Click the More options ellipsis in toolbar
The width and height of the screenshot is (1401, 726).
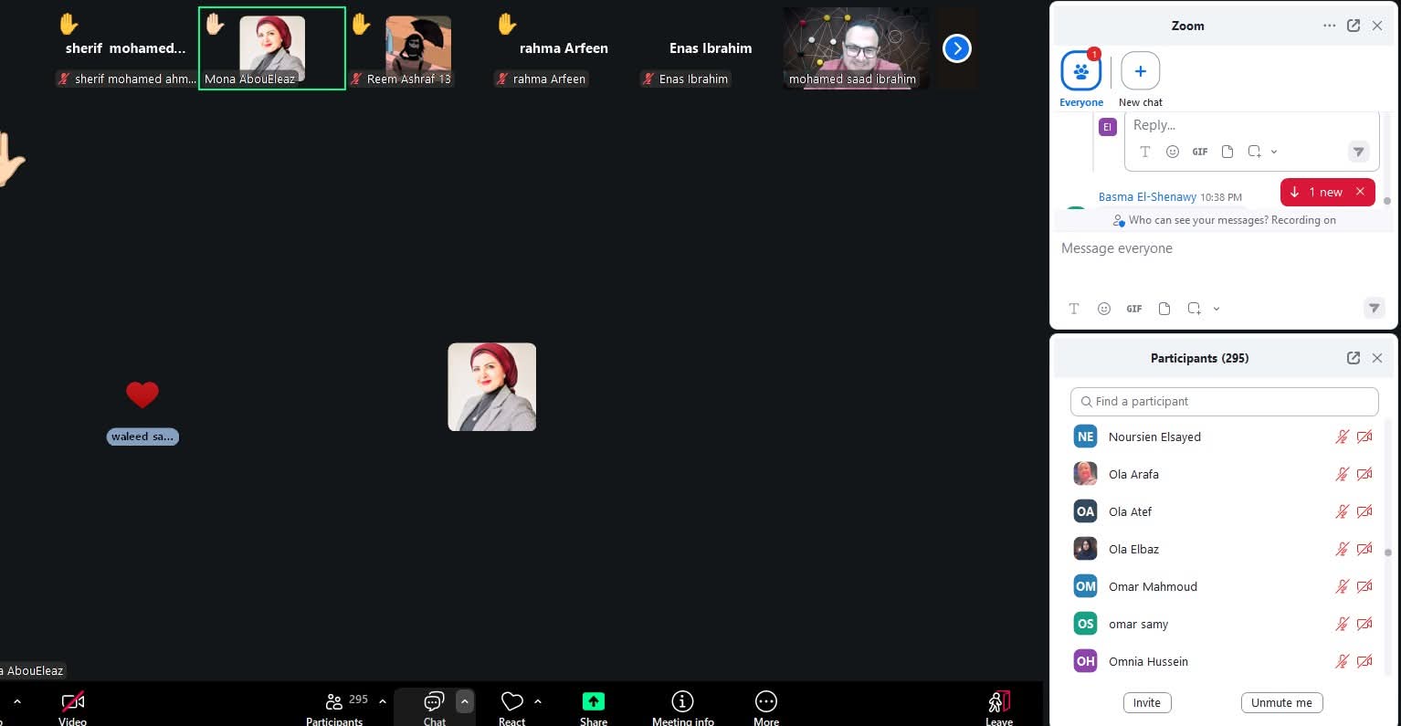pyautogui.click(x=765, y=701)
